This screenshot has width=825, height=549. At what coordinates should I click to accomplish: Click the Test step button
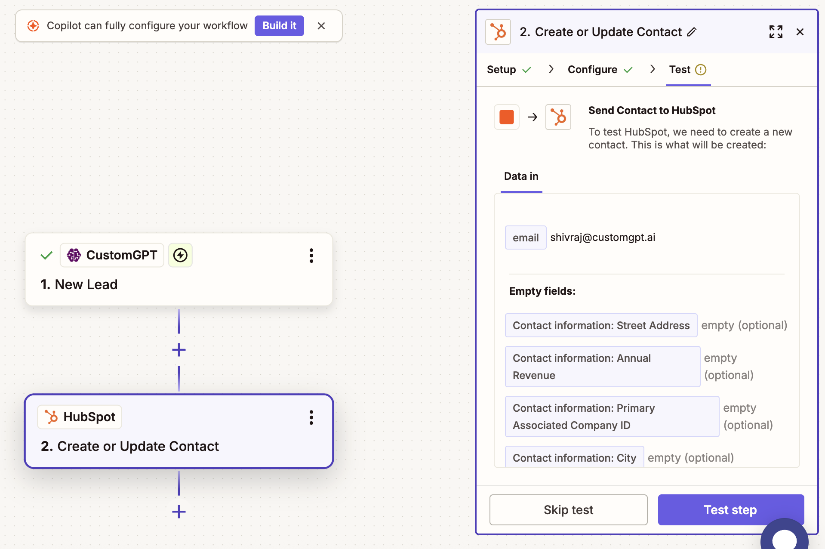(731, 510)
